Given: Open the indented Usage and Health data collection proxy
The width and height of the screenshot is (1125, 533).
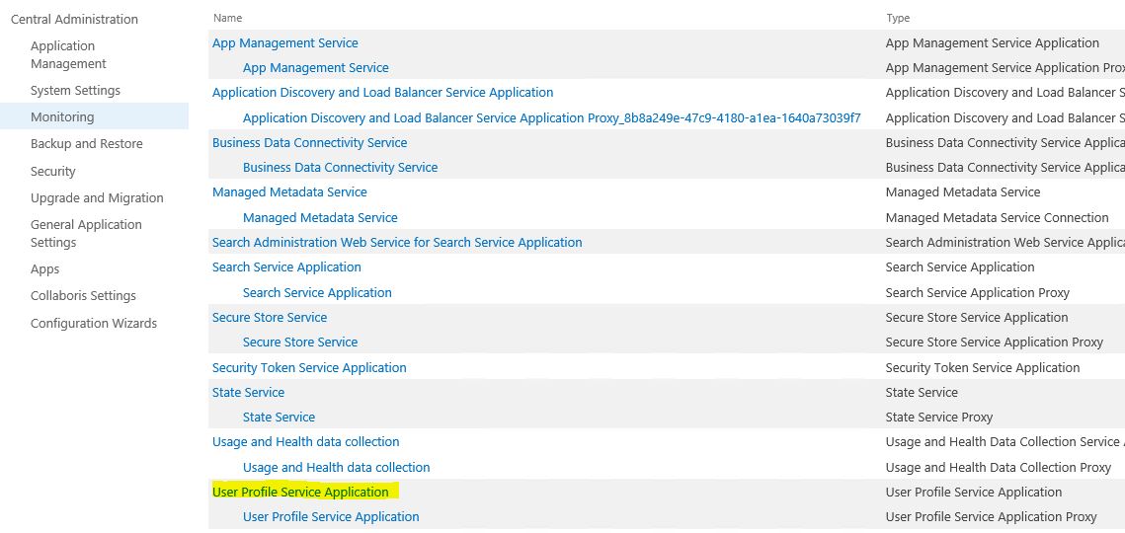Looking at the screenshot, I should tap(337, 468).
